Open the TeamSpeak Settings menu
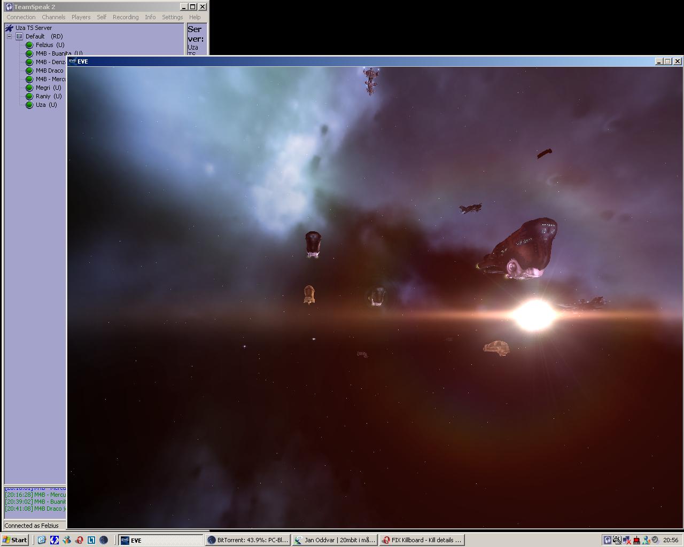 point(173,17)
